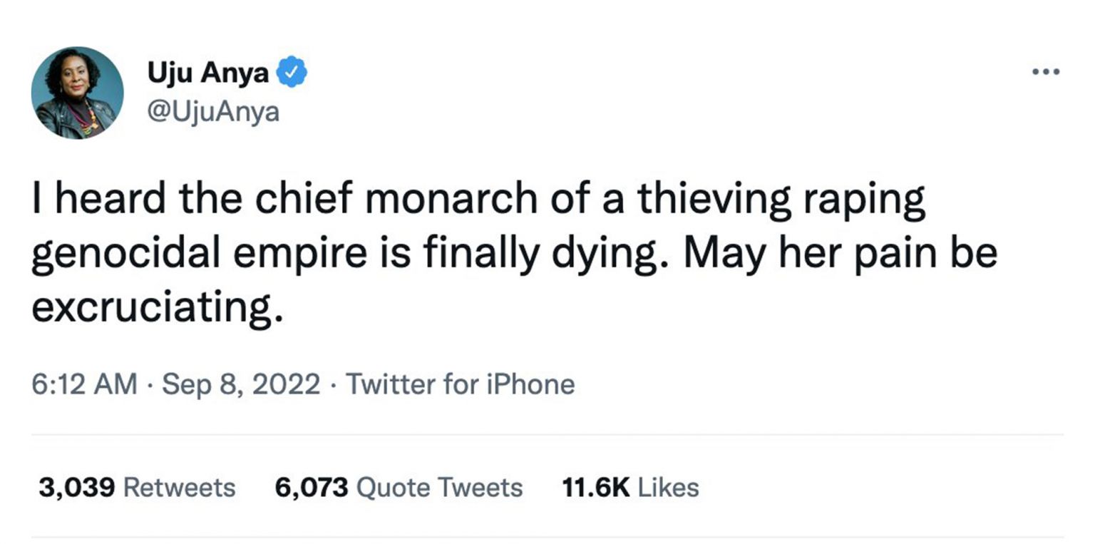Open the @UjuAnya handle link
The width and height of the screenshot is (1095, 544).
pos(213,111)
